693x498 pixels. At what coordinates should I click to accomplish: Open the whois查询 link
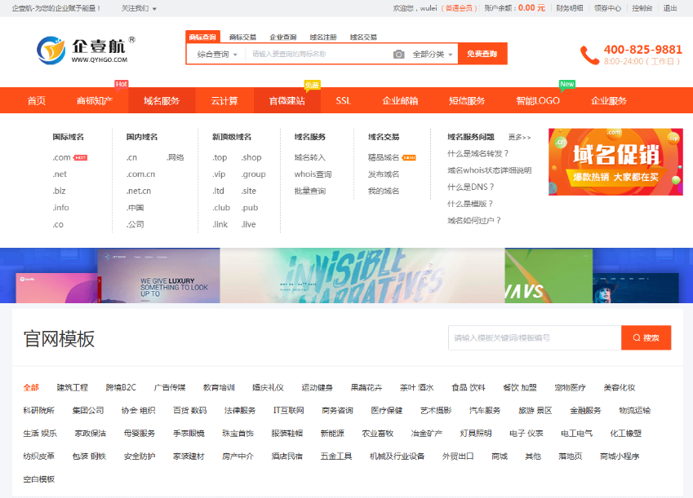click(313, 174)
